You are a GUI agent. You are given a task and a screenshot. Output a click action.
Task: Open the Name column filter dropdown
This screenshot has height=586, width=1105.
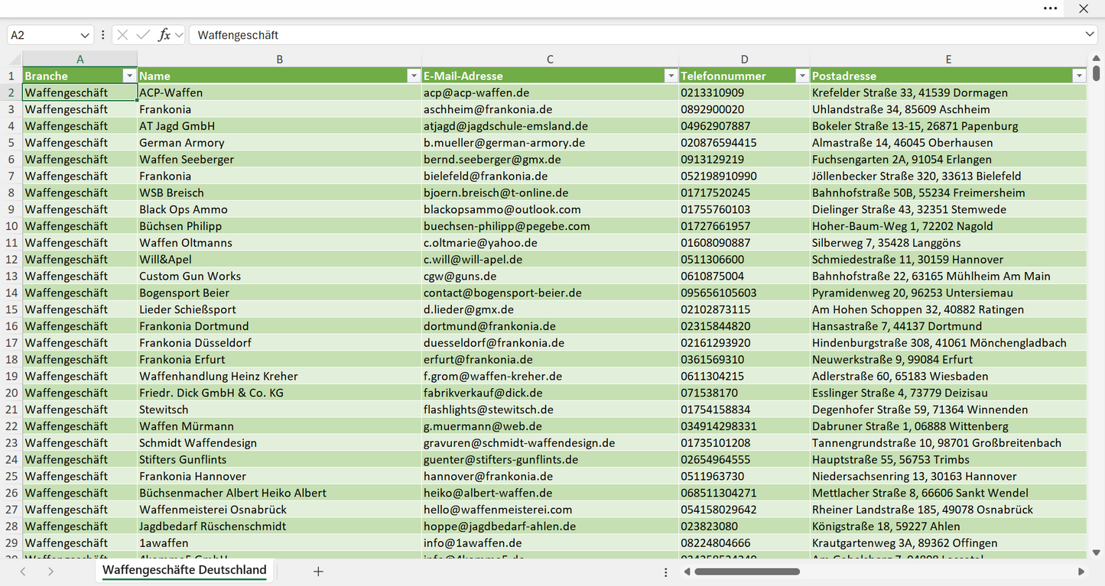click(x=414, y=76)
